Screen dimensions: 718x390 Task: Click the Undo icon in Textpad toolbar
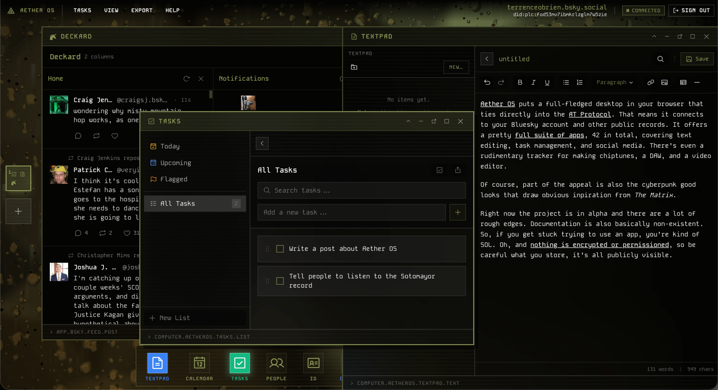coord(487,82)
